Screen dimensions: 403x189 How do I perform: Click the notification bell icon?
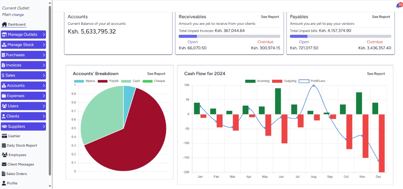[x=398, y=6]
